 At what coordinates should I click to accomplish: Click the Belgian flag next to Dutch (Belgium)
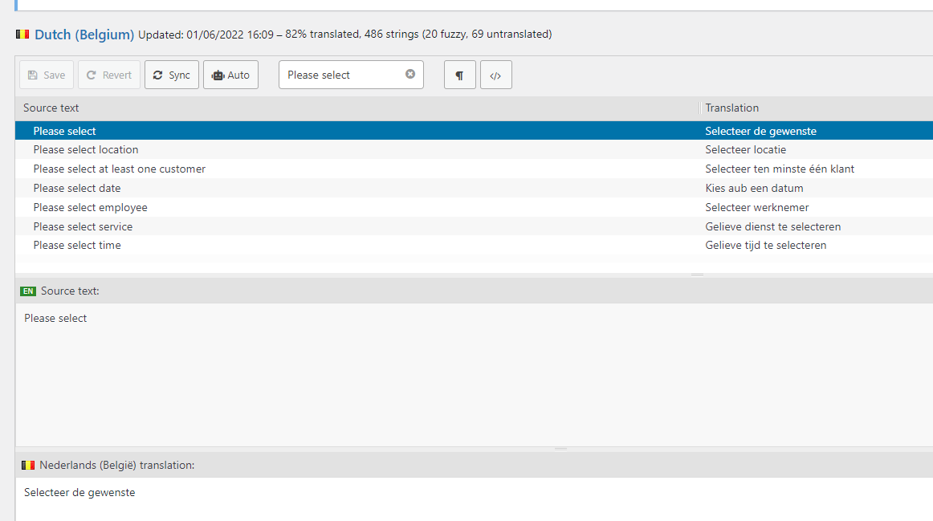tap(22, 35)
